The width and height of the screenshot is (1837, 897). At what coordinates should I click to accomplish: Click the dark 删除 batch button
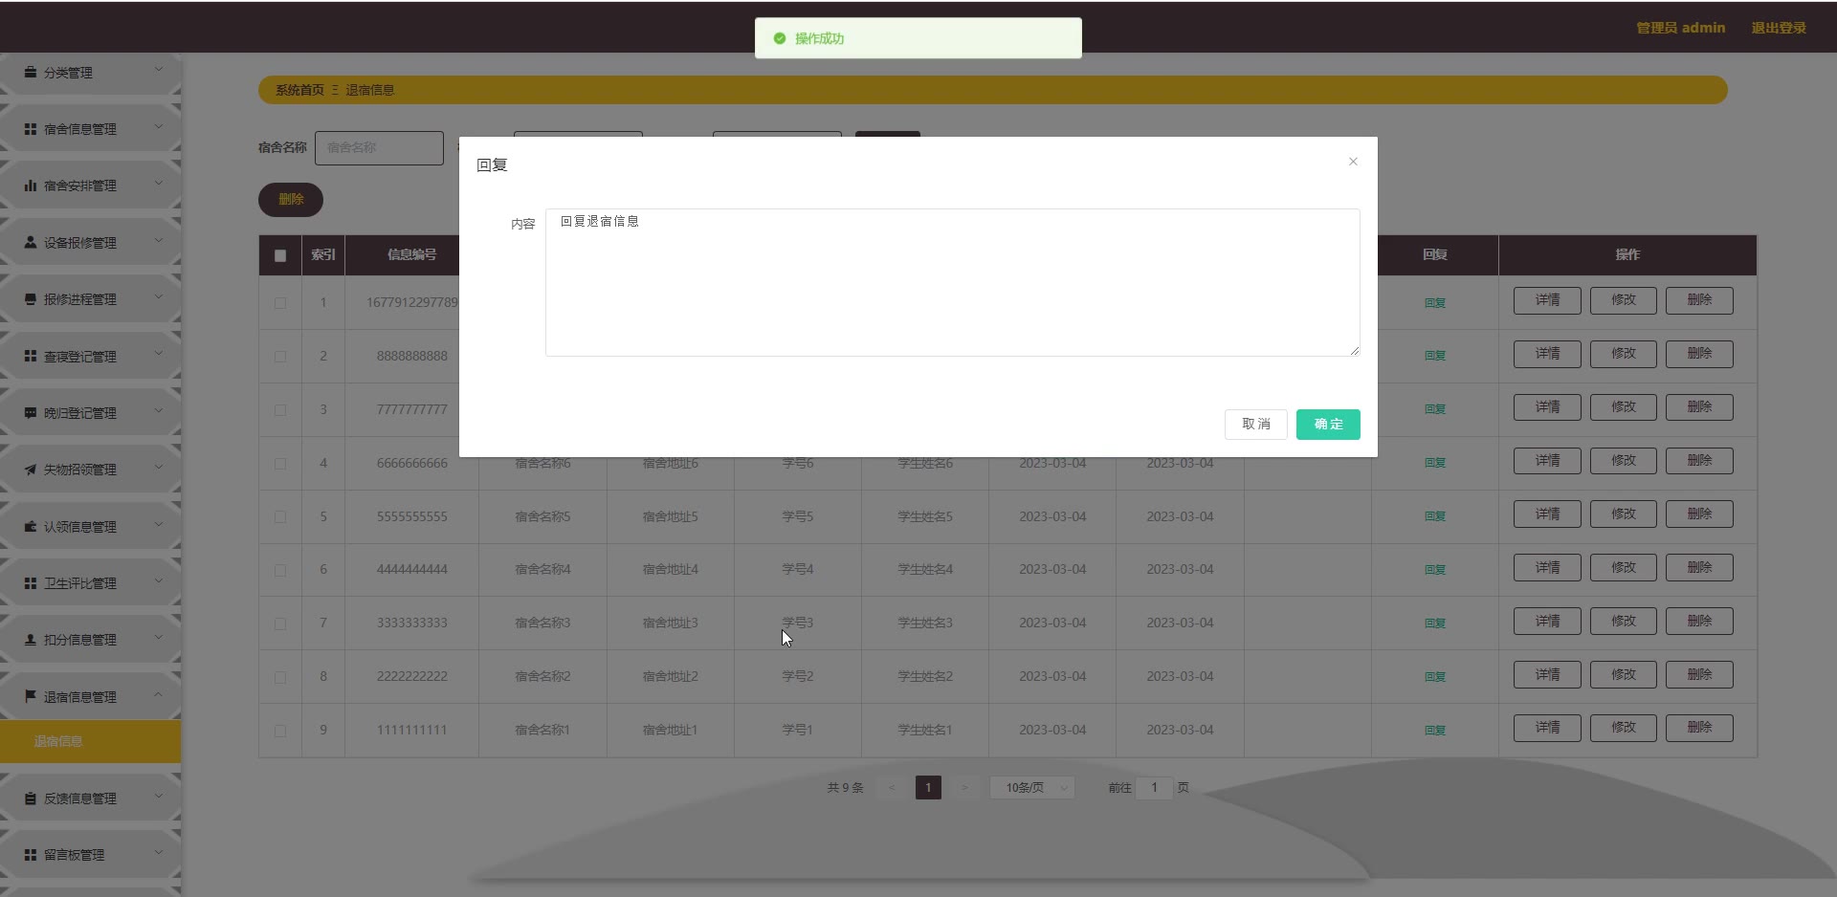point(291,199)
